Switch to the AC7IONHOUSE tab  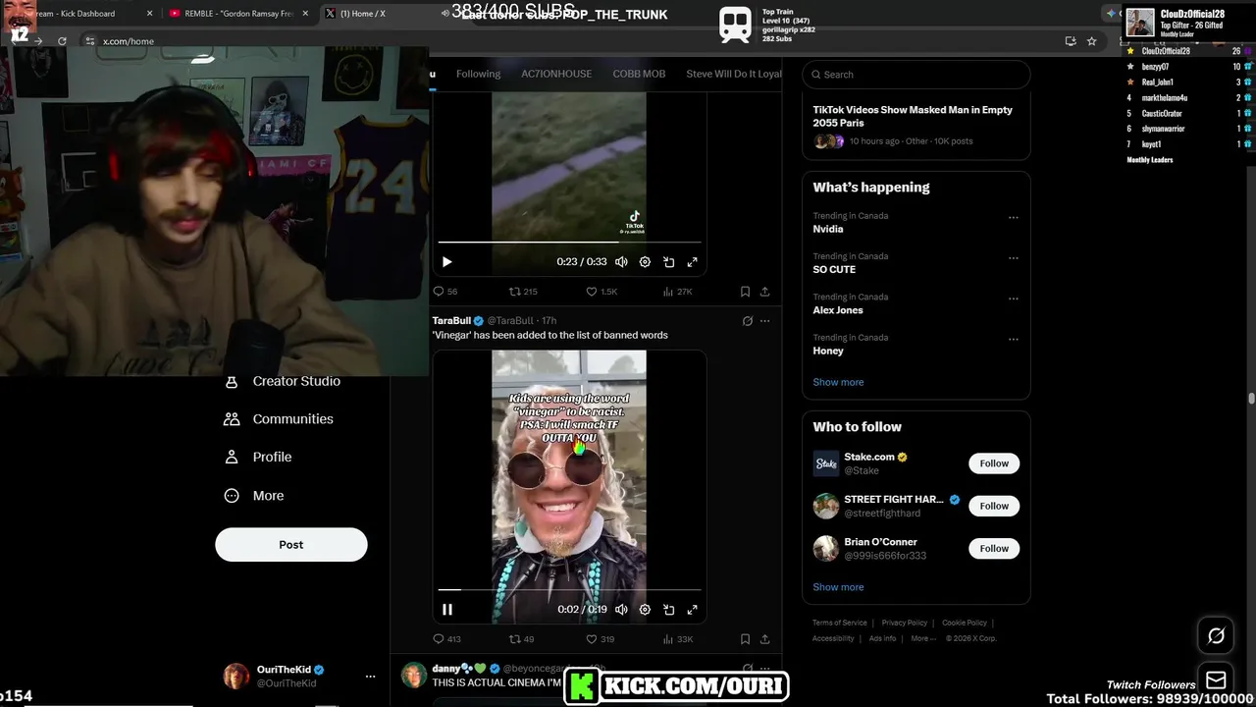[556, 74]
